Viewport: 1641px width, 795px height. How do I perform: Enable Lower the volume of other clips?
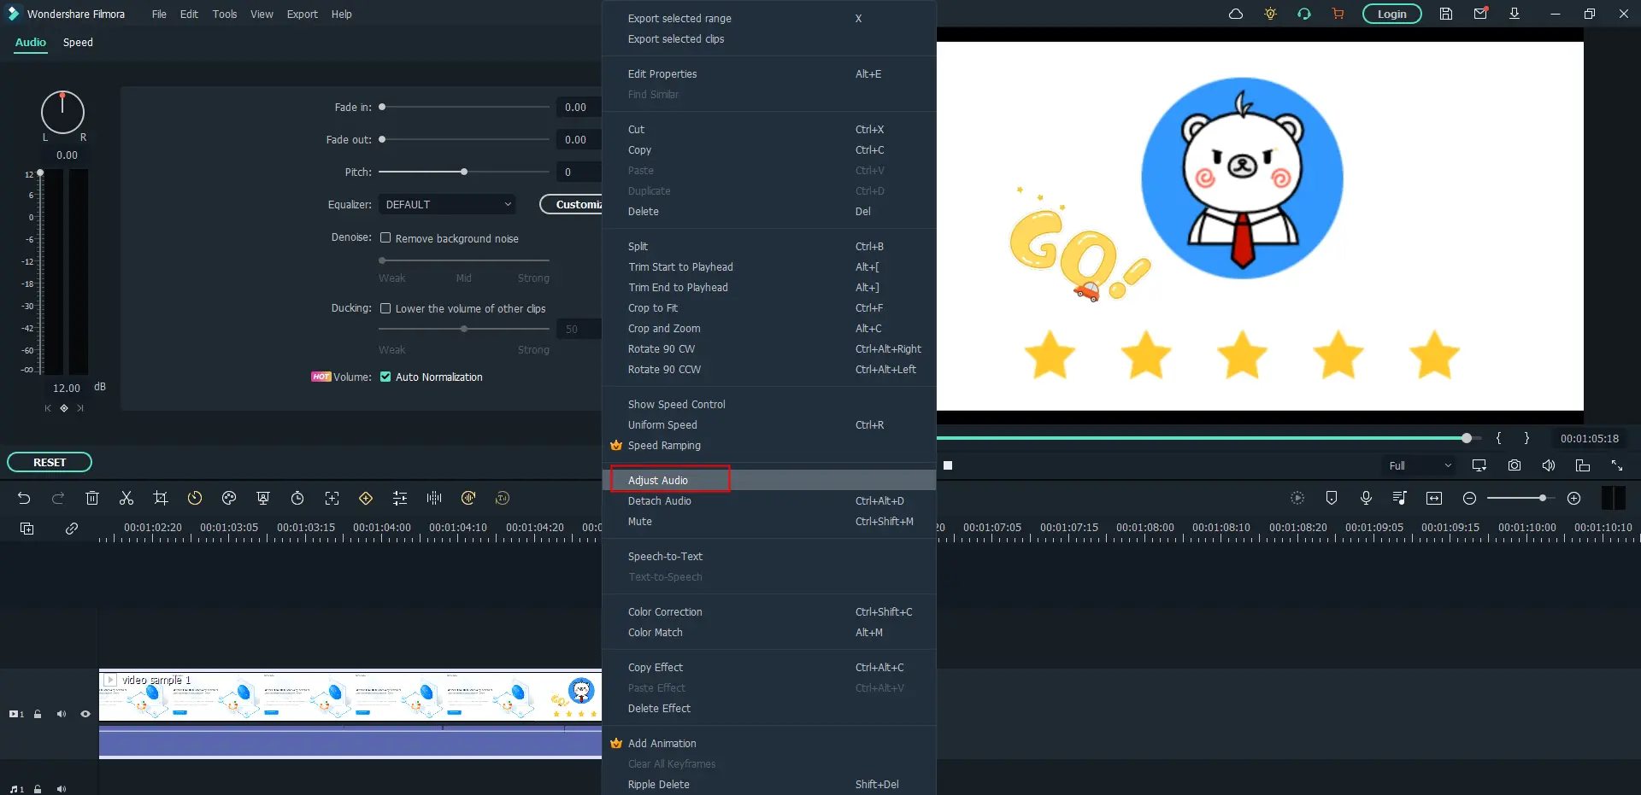click(x=385, y=308)
